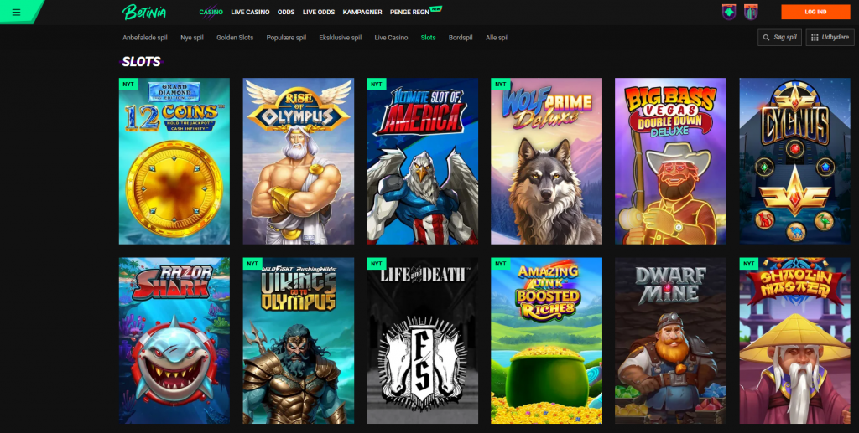Image resolution: width=859 pixels, height=433 pixels.
Task: Select the Bordspil category tab
Action: 461,38
